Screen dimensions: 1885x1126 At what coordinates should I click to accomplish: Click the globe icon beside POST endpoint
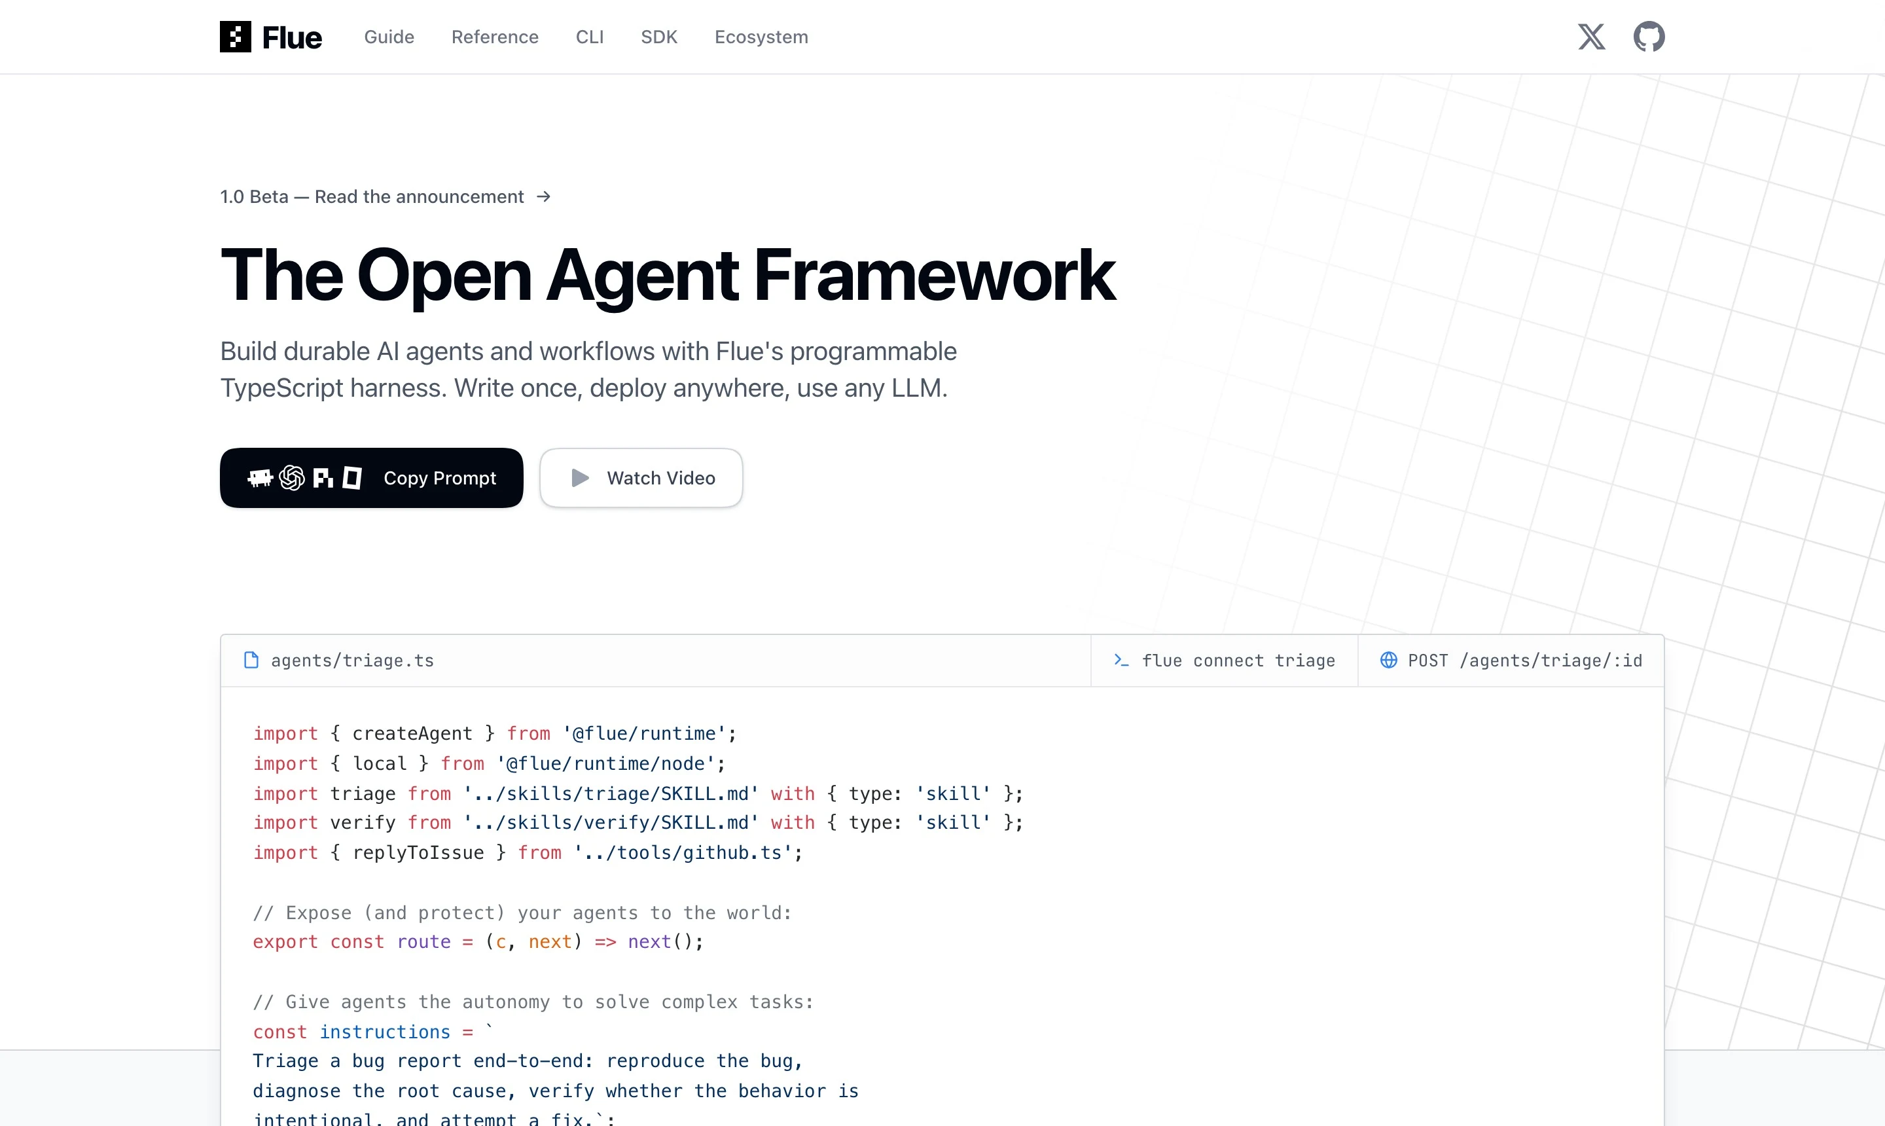coord(1388,660)
